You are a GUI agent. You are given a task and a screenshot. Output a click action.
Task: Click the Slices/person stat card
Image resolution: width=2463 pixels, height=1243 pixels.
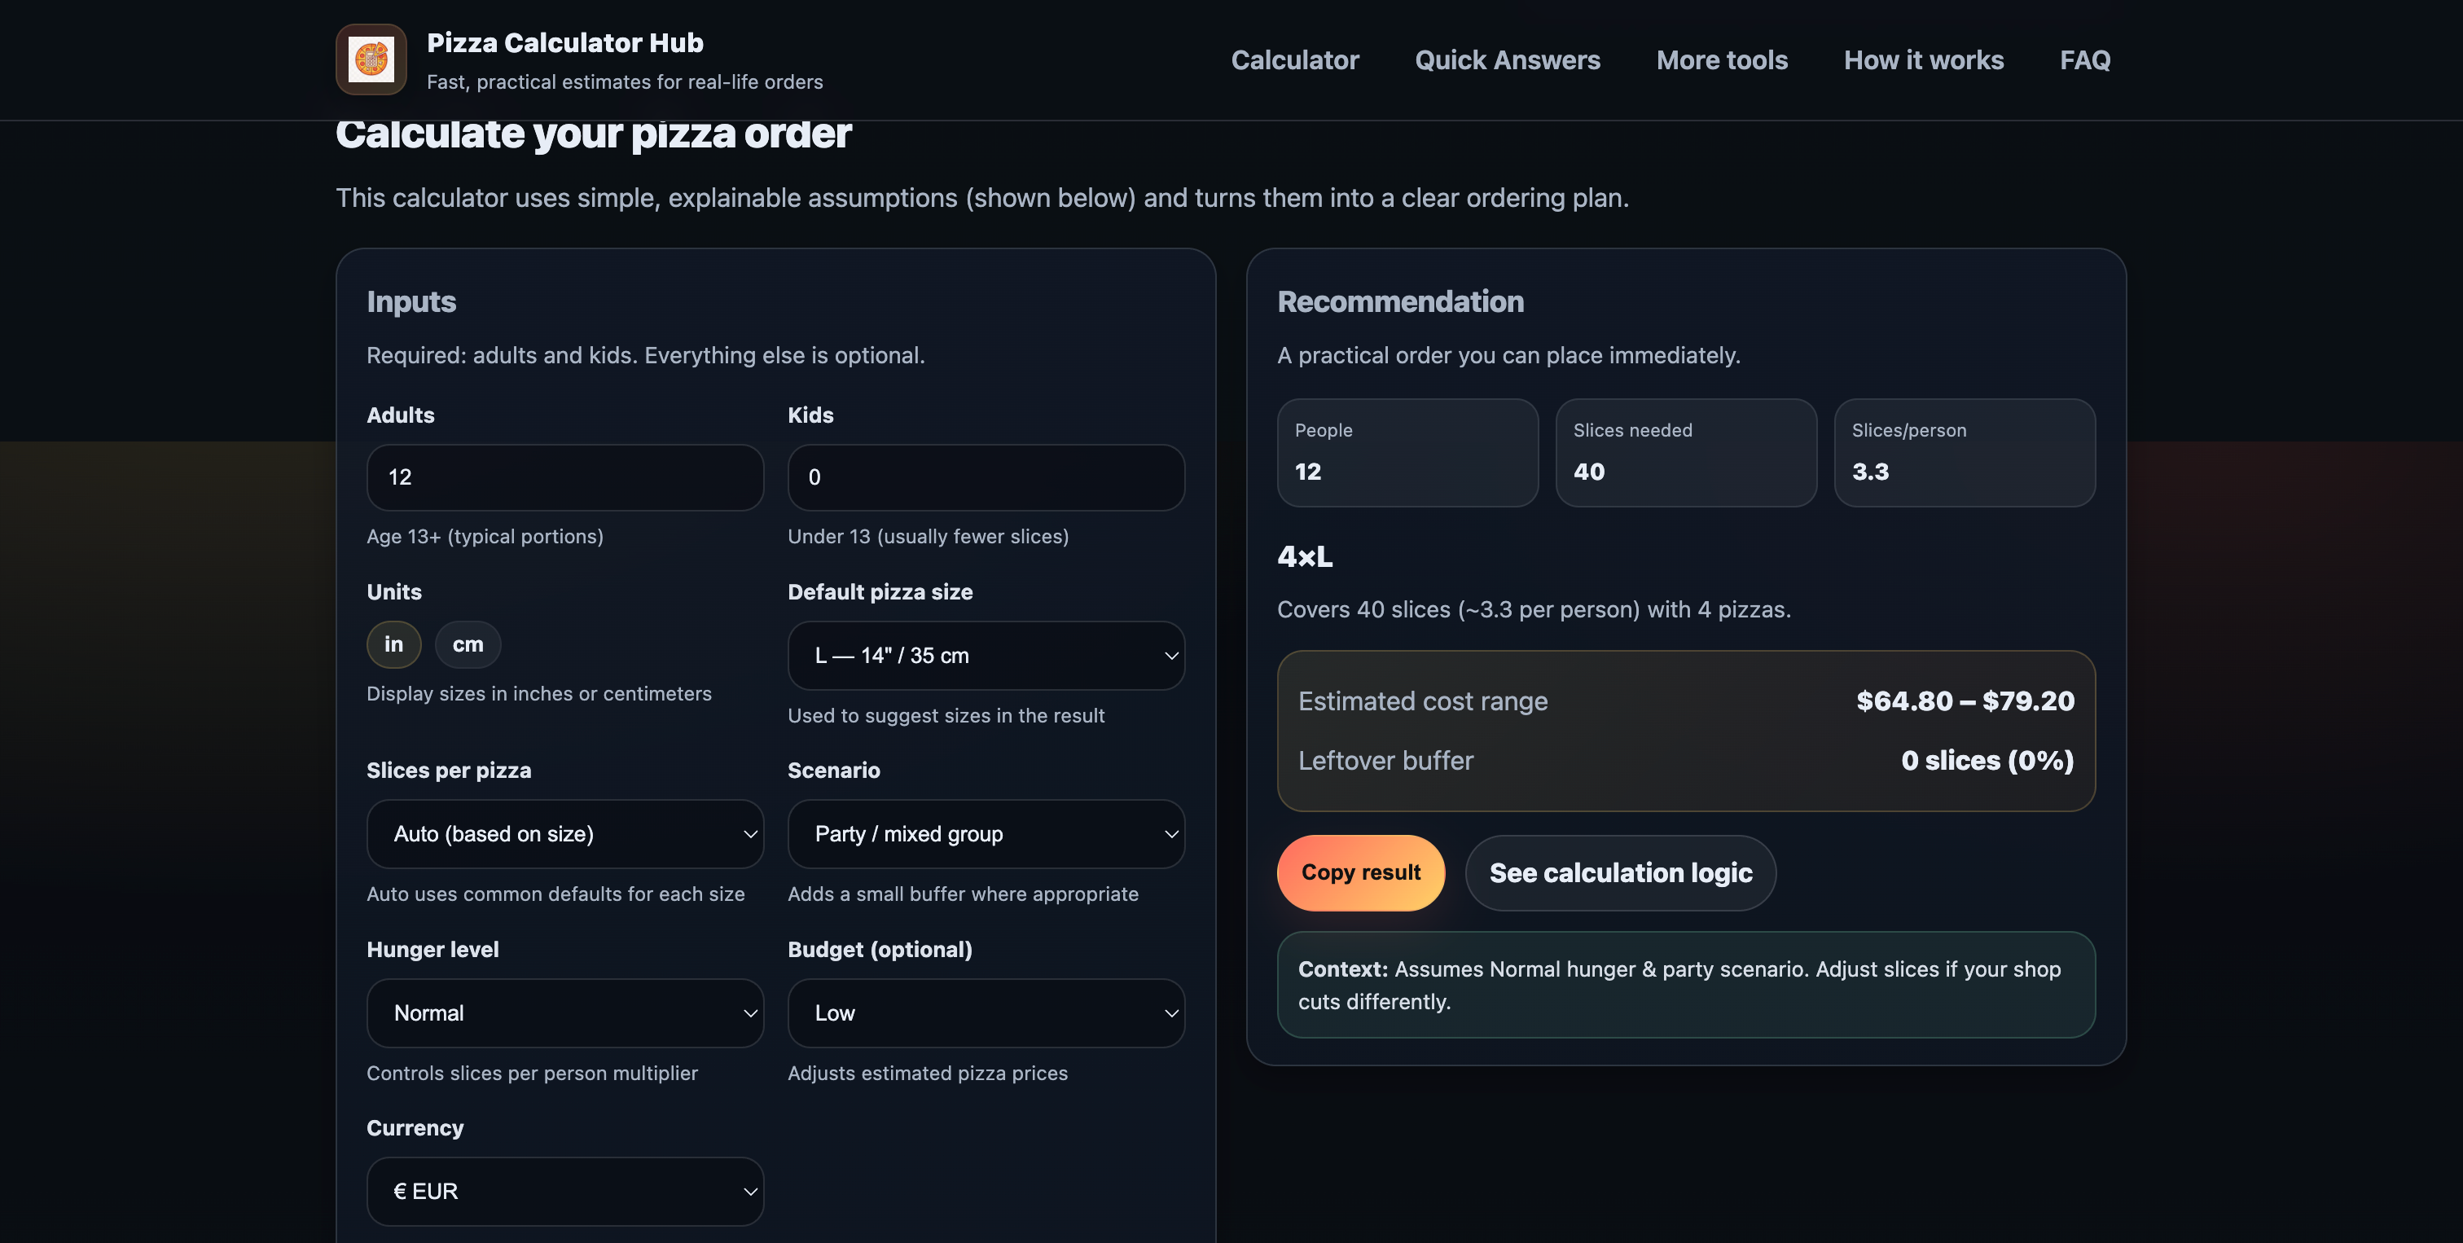point(1965,452)
